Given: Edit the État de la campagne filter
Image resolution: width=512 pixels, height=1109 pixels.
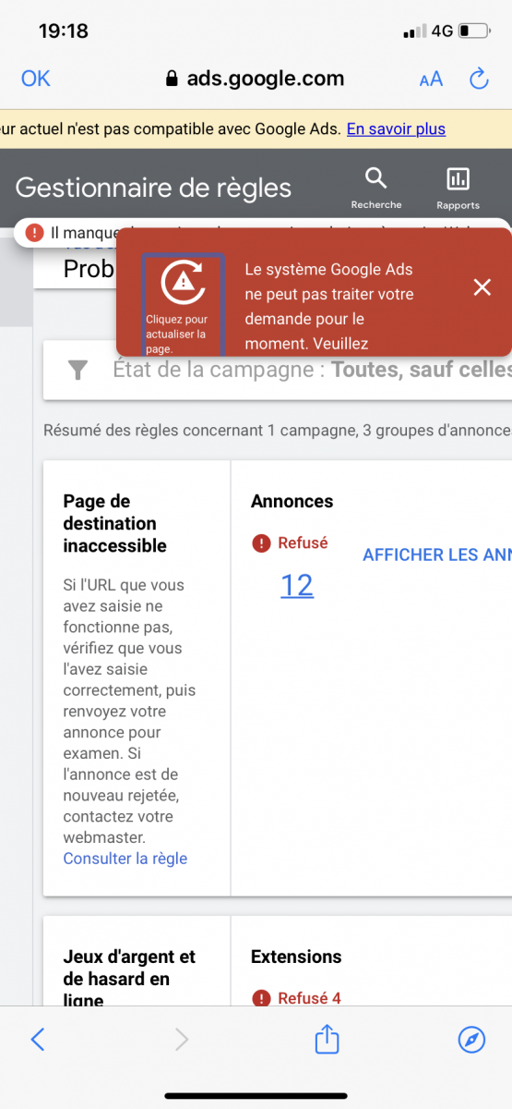Looking at the screenshot, I should [312, 371].
